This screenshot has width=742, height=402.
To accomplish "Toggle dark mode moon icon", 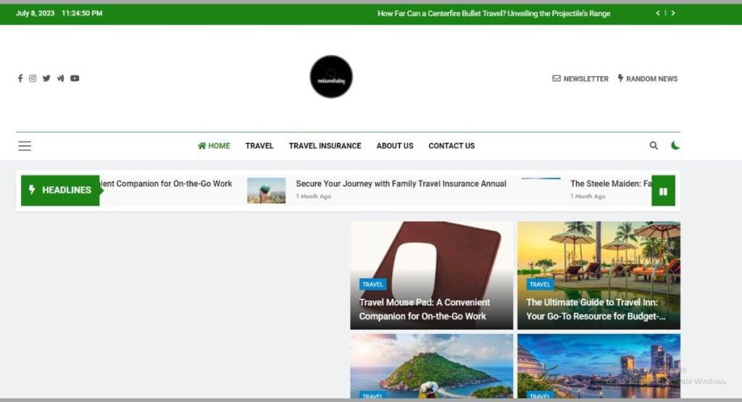I will tap(675, 146).
